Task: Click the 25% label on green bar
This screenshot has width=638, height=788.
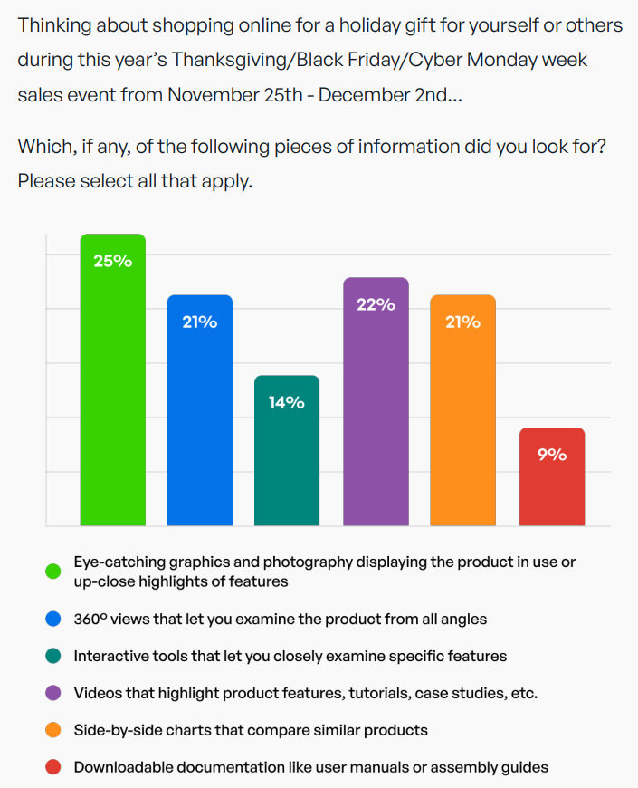Action: point(113,261)
